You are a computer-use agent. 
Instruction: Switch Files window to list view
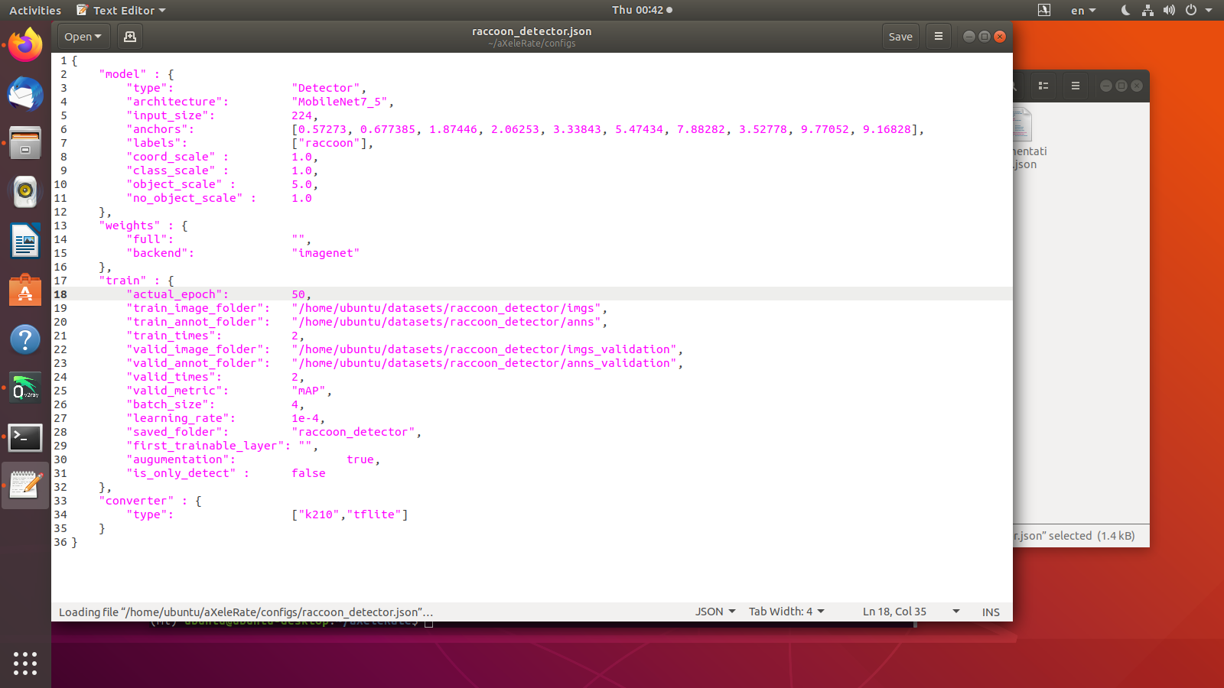click(x=1043, y=86)
